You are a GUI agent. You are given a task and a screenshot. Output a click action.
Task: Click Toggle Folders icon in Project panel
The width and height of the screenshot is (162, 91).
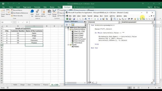[73, 25]
